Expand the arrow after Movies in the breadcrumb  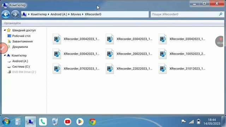(x=83, y=14)
